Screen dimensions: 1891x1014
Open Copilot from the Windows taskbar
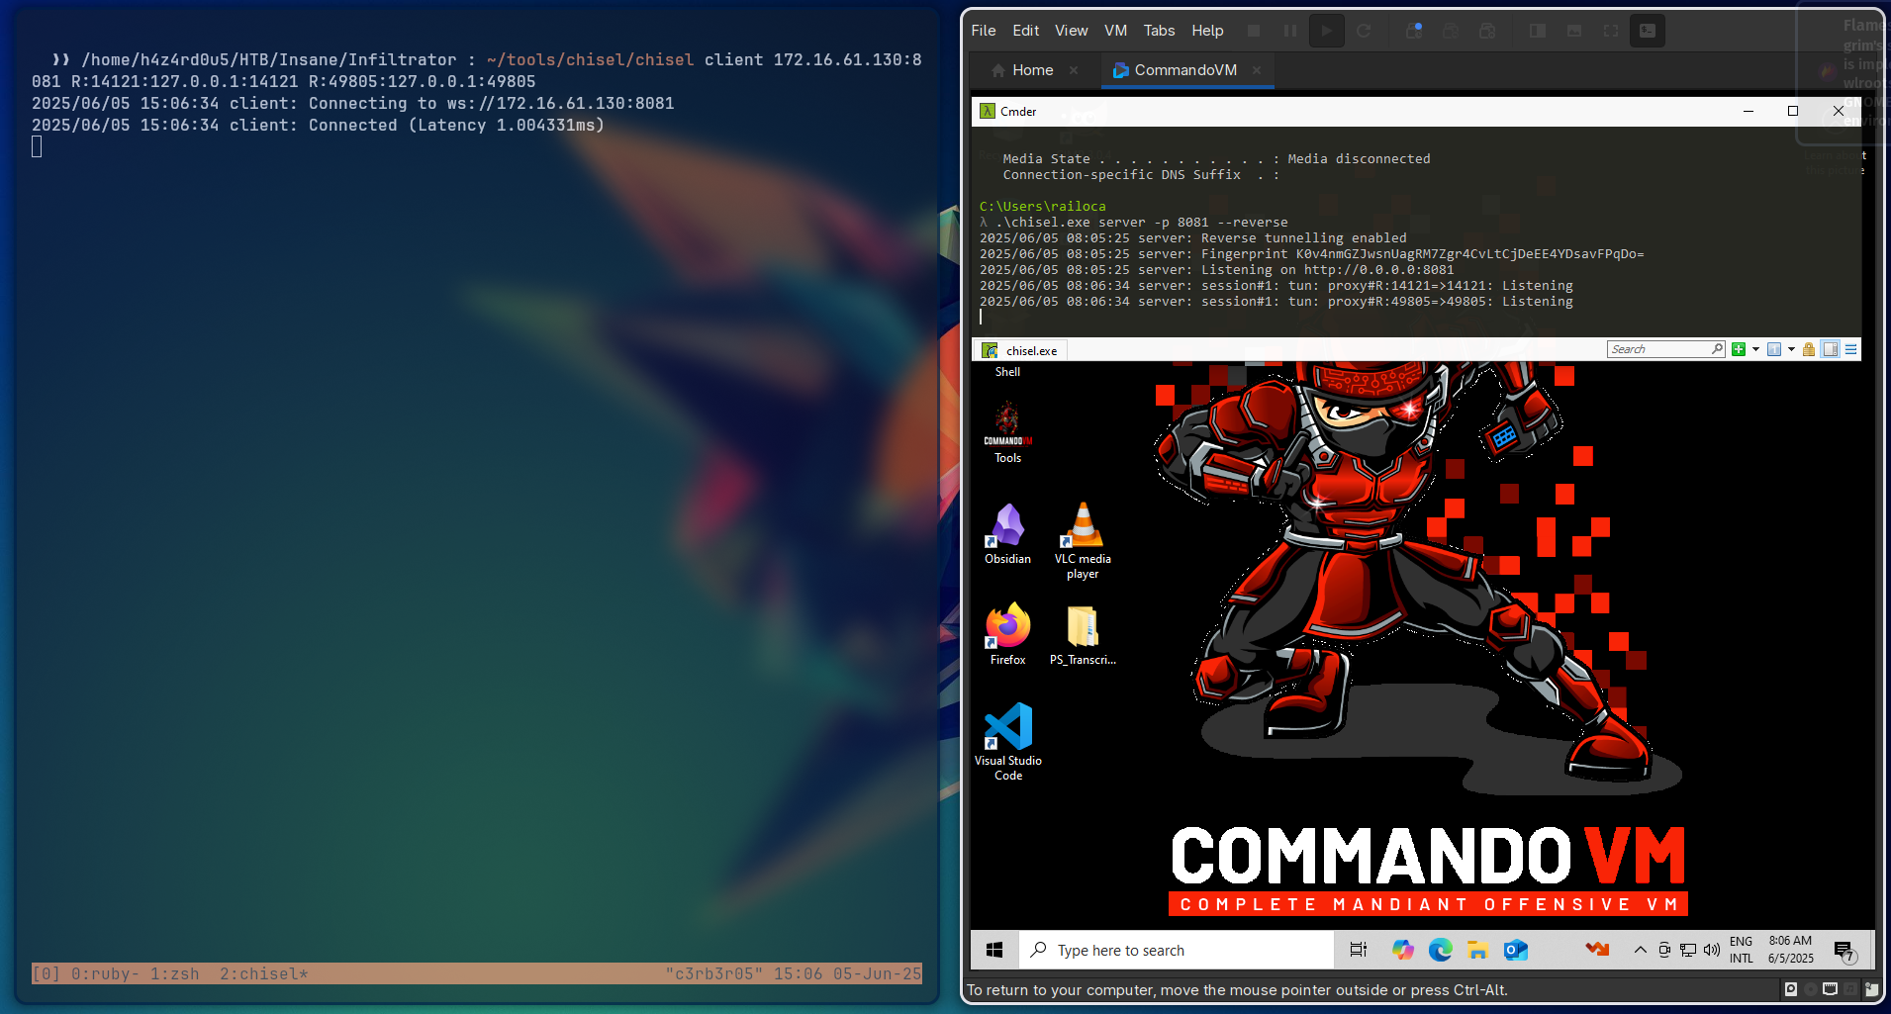tap(1402, 950)
